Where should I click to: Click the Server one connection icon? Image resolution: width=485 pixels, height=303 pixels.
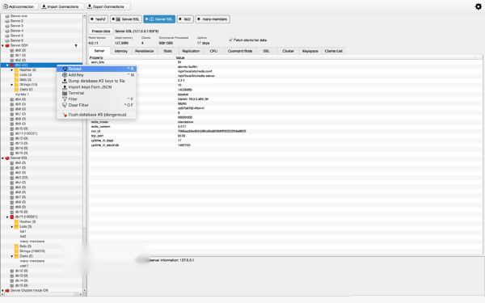coord(7,16)
